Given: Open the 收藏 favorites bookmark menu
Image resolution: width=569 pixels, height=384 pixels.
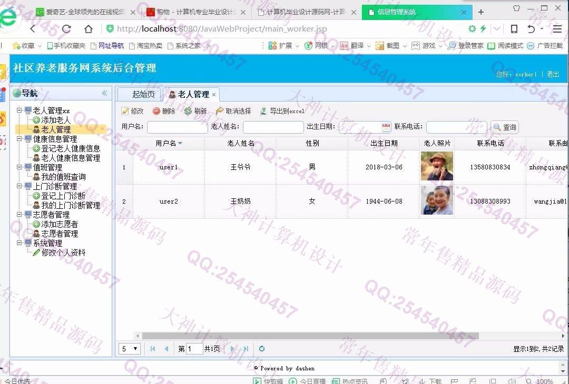Looking at the screenshot, I should [27, 46].
